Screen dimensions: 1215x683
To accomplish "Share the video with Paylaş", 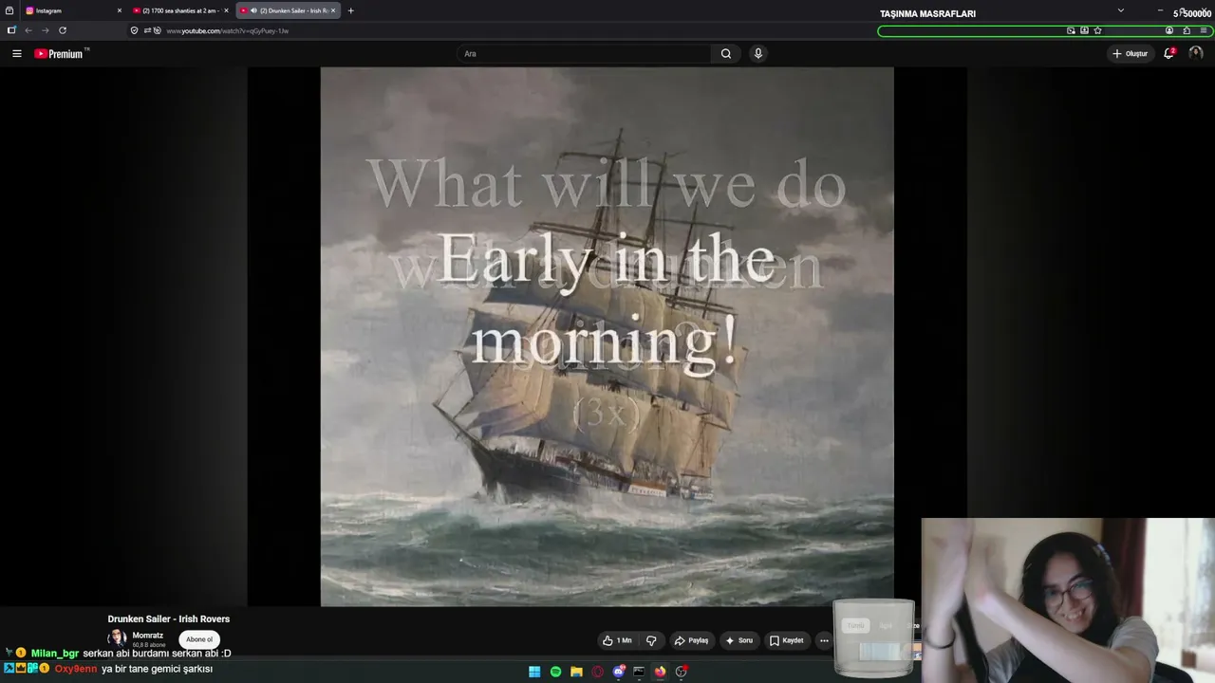I will (x=692, y=640).
